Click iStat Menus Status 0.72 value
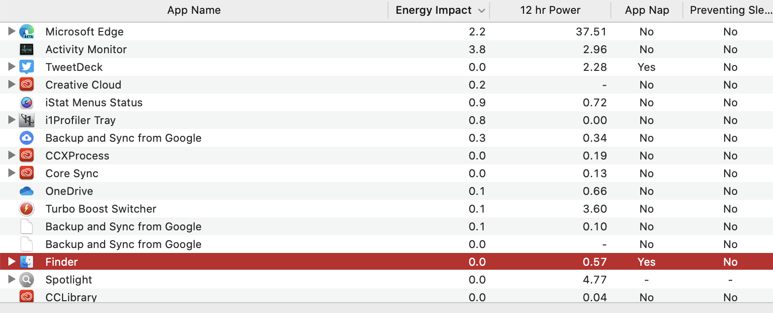The width and height of the screenshot is (773, 313). [595, 102]
